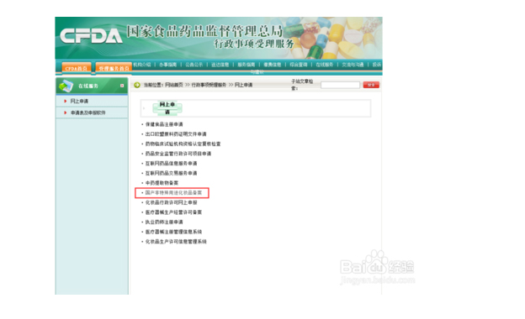The width and height of the screenshot is (525, 319).
Task: Click the 网上申请 breadcrumb link
Action: tap(243, 85)
